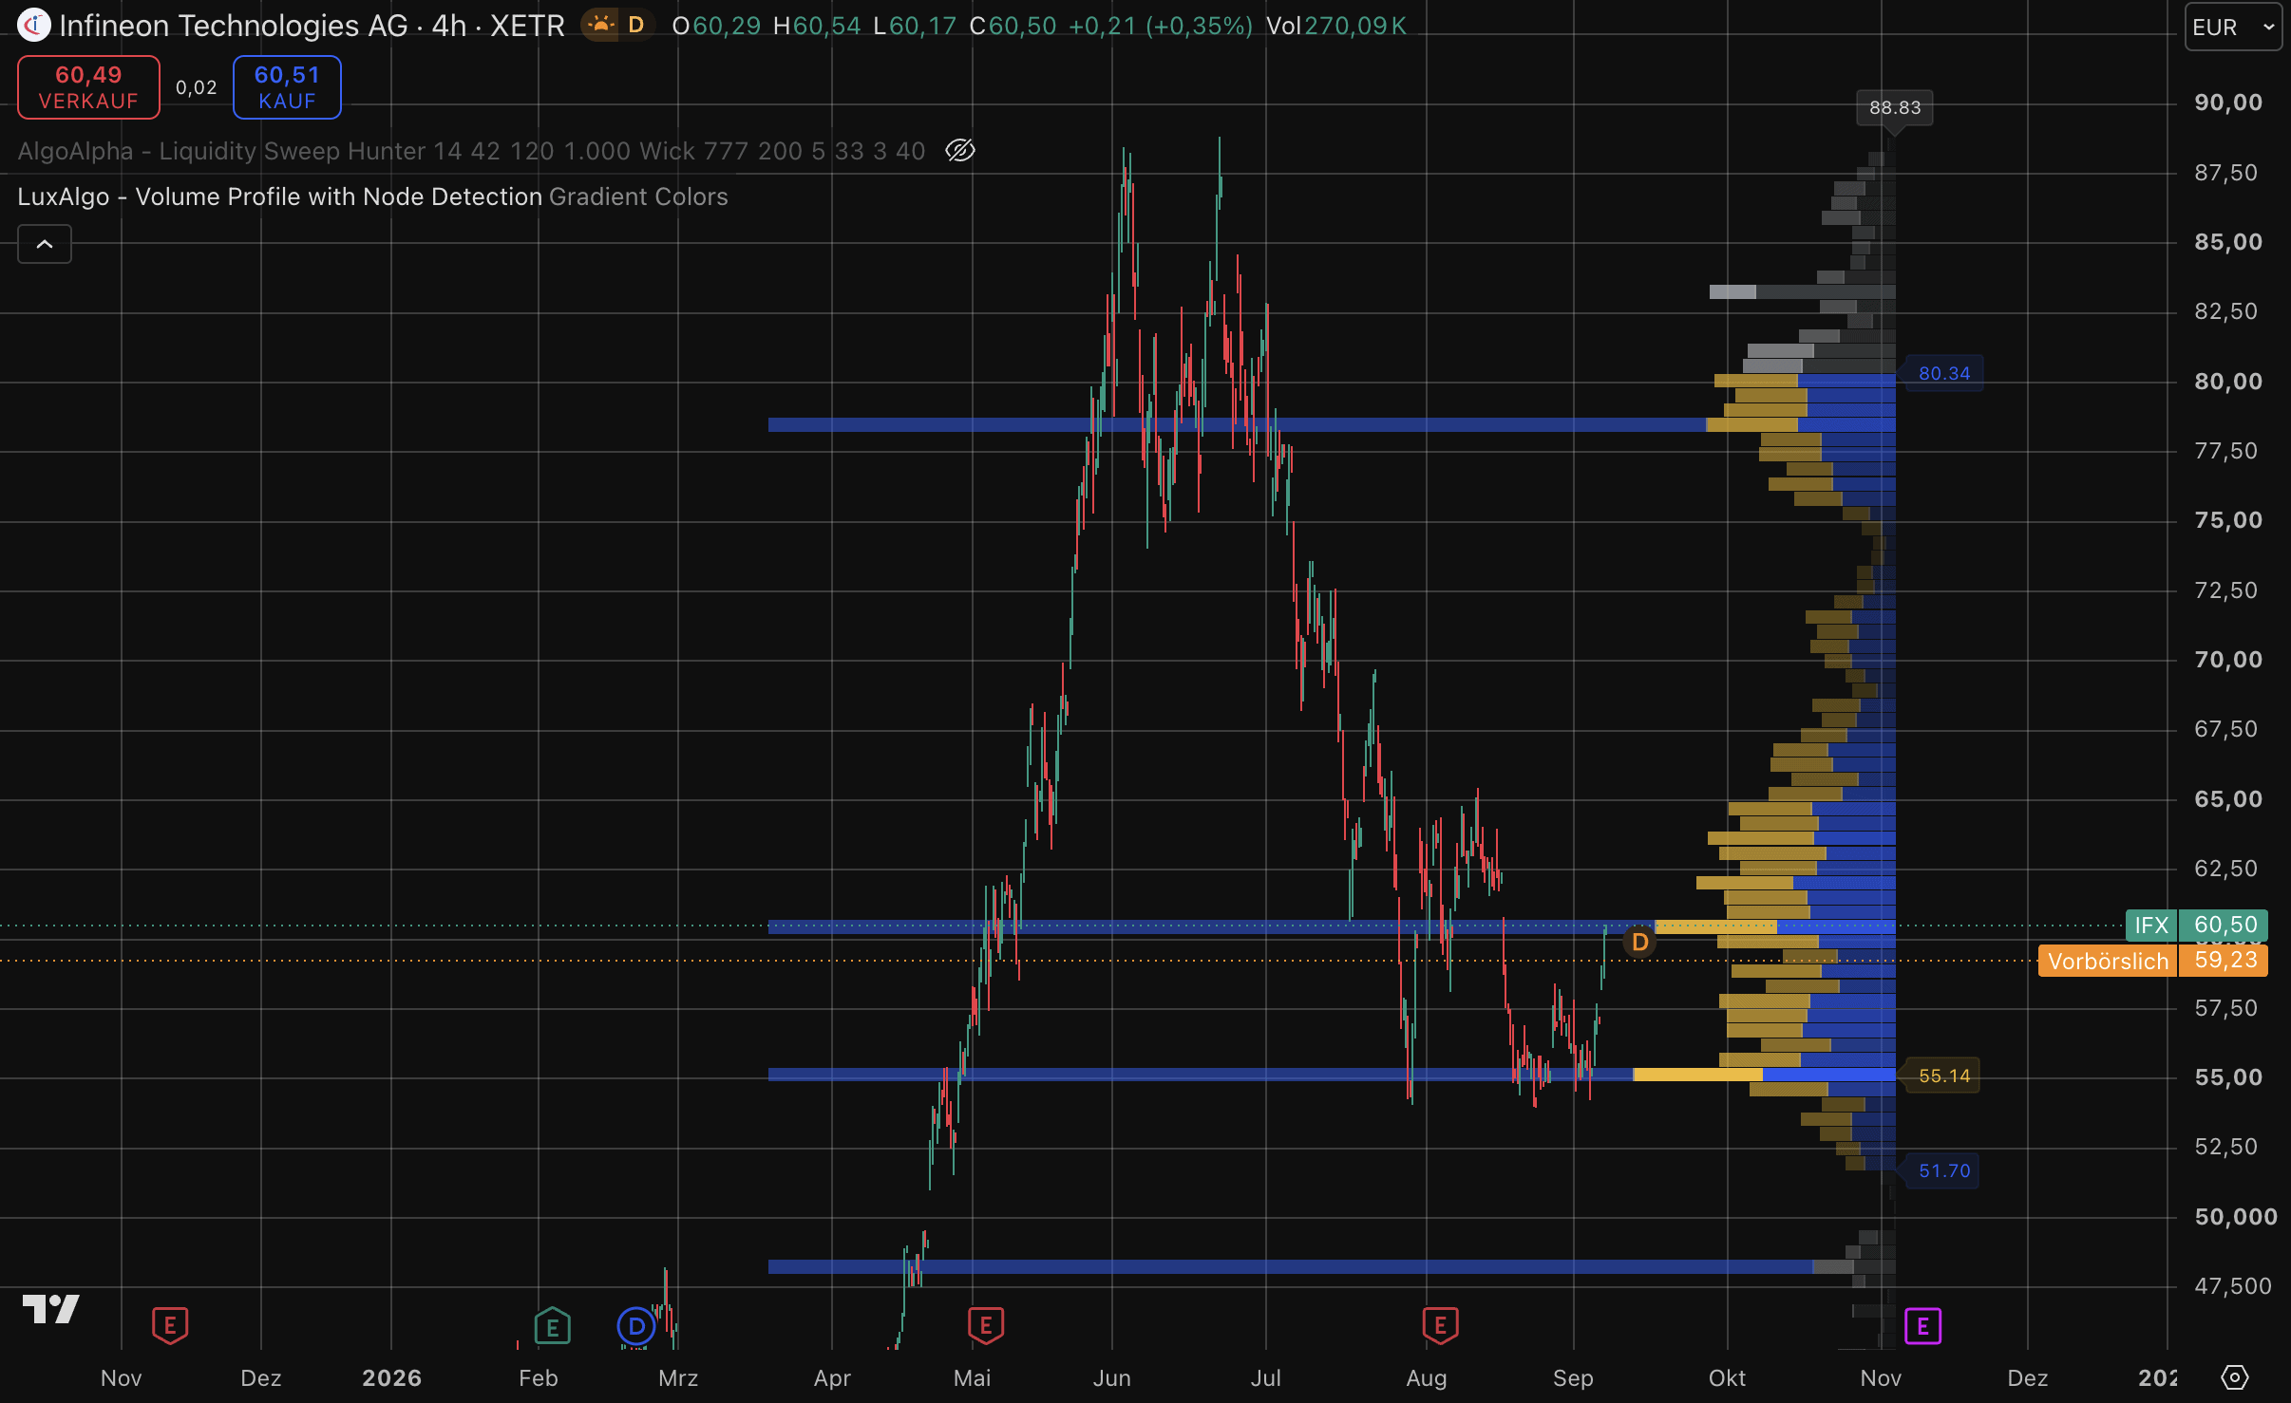Click the 51.70 volume node label
This screenshot has height=1403, width=2291.
1944,1170
